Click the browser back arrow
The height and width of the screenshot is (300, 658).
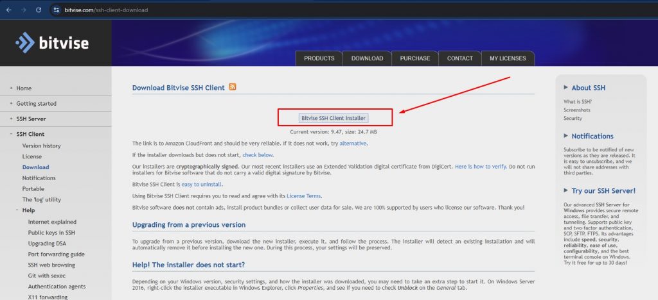tap(8, 10)
